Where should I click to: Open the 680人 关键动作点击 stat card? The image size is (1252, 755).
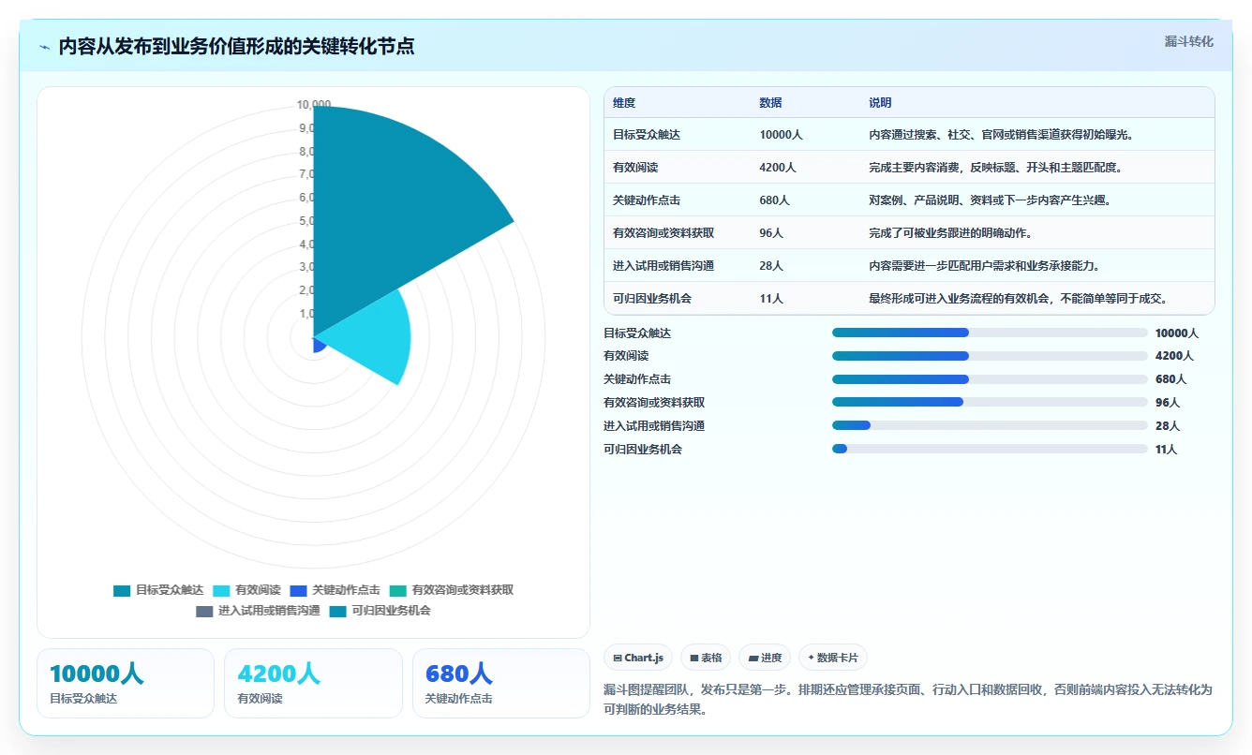pyautogui.click(x=501, y=684)
